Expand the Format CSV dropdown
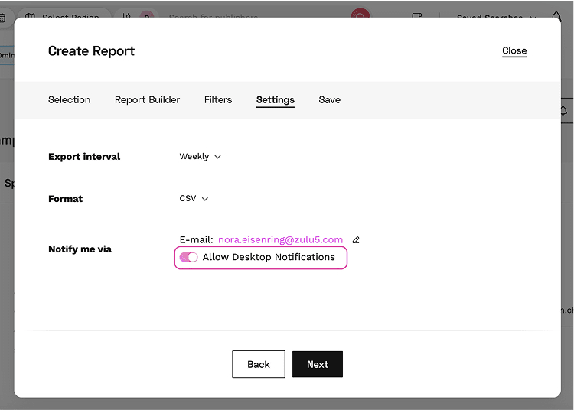This screenshot has height=410, width=574. [194, 199]
